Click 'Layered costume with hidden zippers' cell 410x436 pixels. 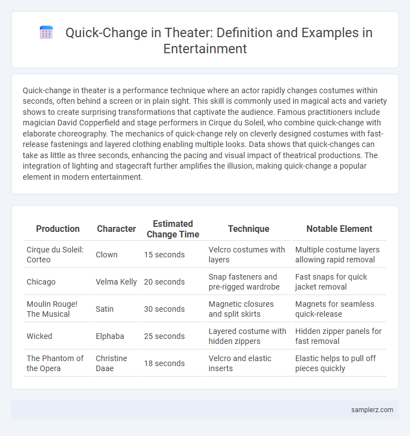(249, 336)
